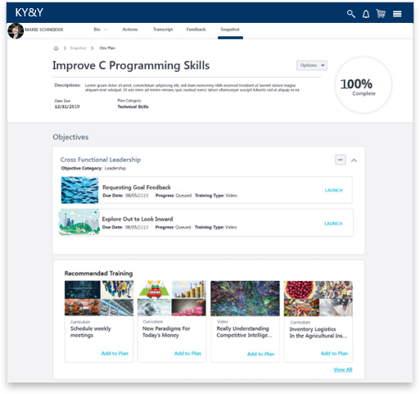The height and width of the screenshot is (394, 420).
Task: Launch Requesting Goal Feedback training
Action: (333, 190)
